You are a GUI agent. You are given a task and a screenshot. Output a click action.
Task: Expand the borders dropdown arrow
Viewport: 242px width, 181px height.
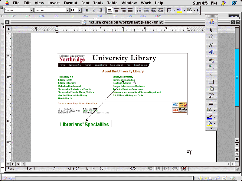[x=174, y=11]
